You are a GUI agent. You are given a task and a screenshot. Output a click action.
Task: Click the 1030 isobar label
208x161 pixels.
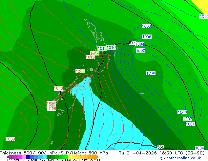click(10, 139)
